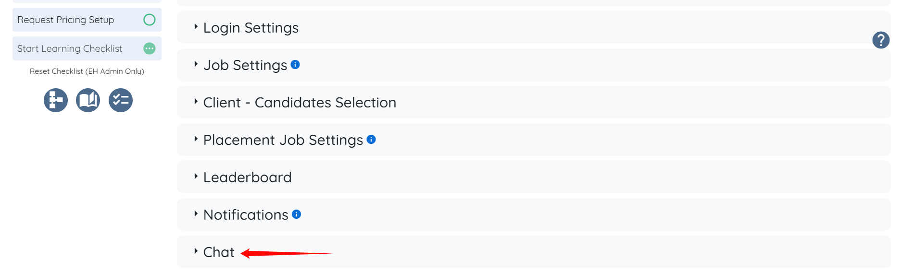Open the book guide sidebar icon
The height and width of the screenshot is (271, 914).
(x=88, y=100)
